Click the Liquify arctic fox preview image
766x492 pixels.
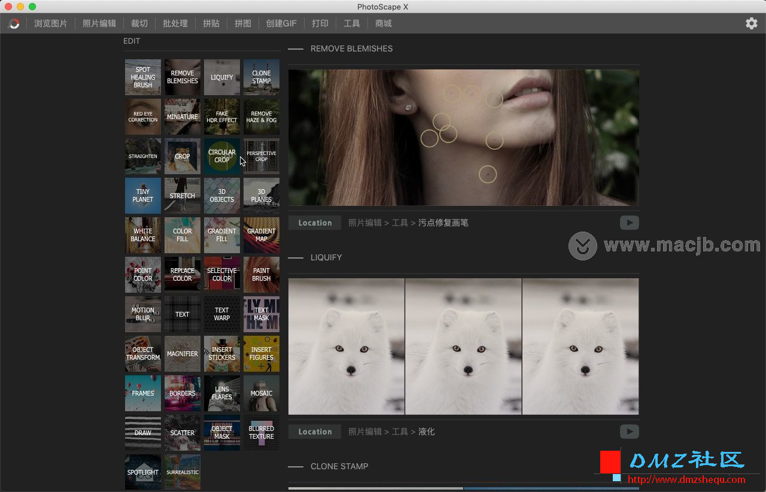click(464, 347)
